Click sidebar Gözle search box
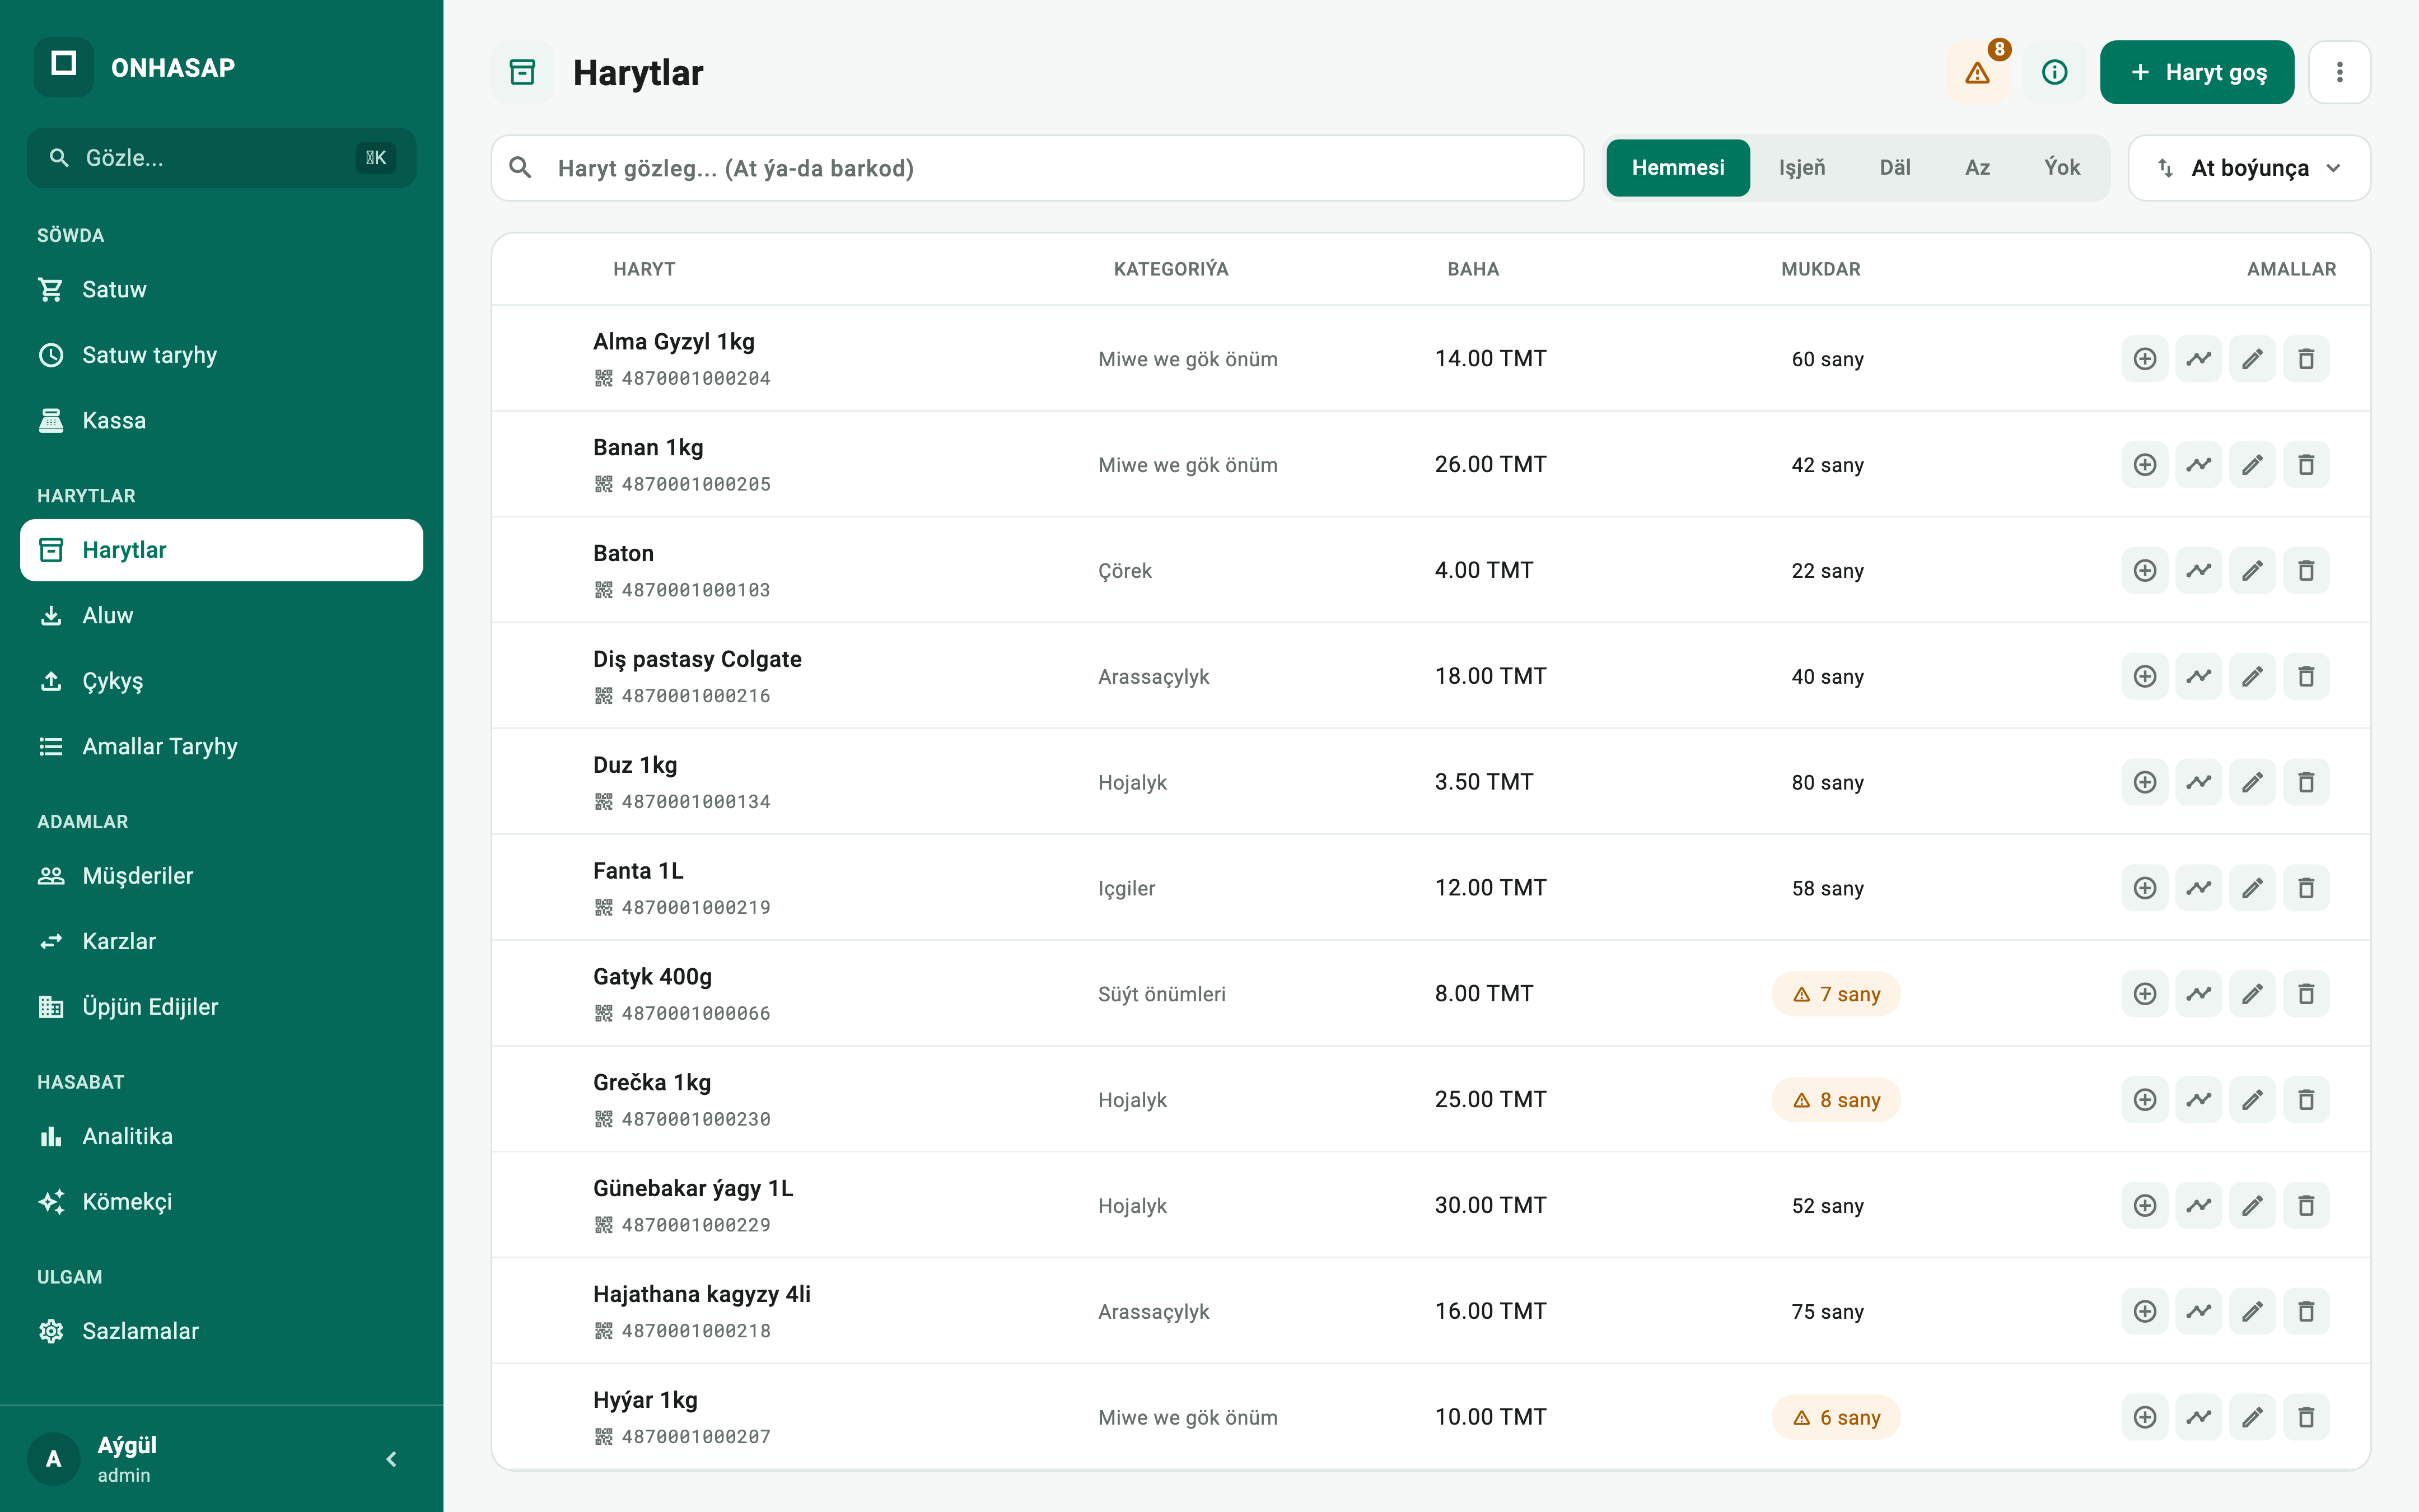This screenshot has height=1512, width=2419. click(221, 158)
